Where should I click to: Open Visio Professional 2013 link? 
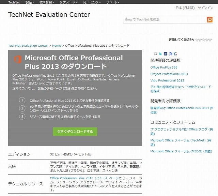(167, 80)
